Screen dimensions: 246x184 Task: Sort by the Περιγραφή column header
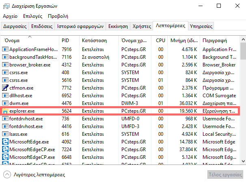click(x=220, y=41)
